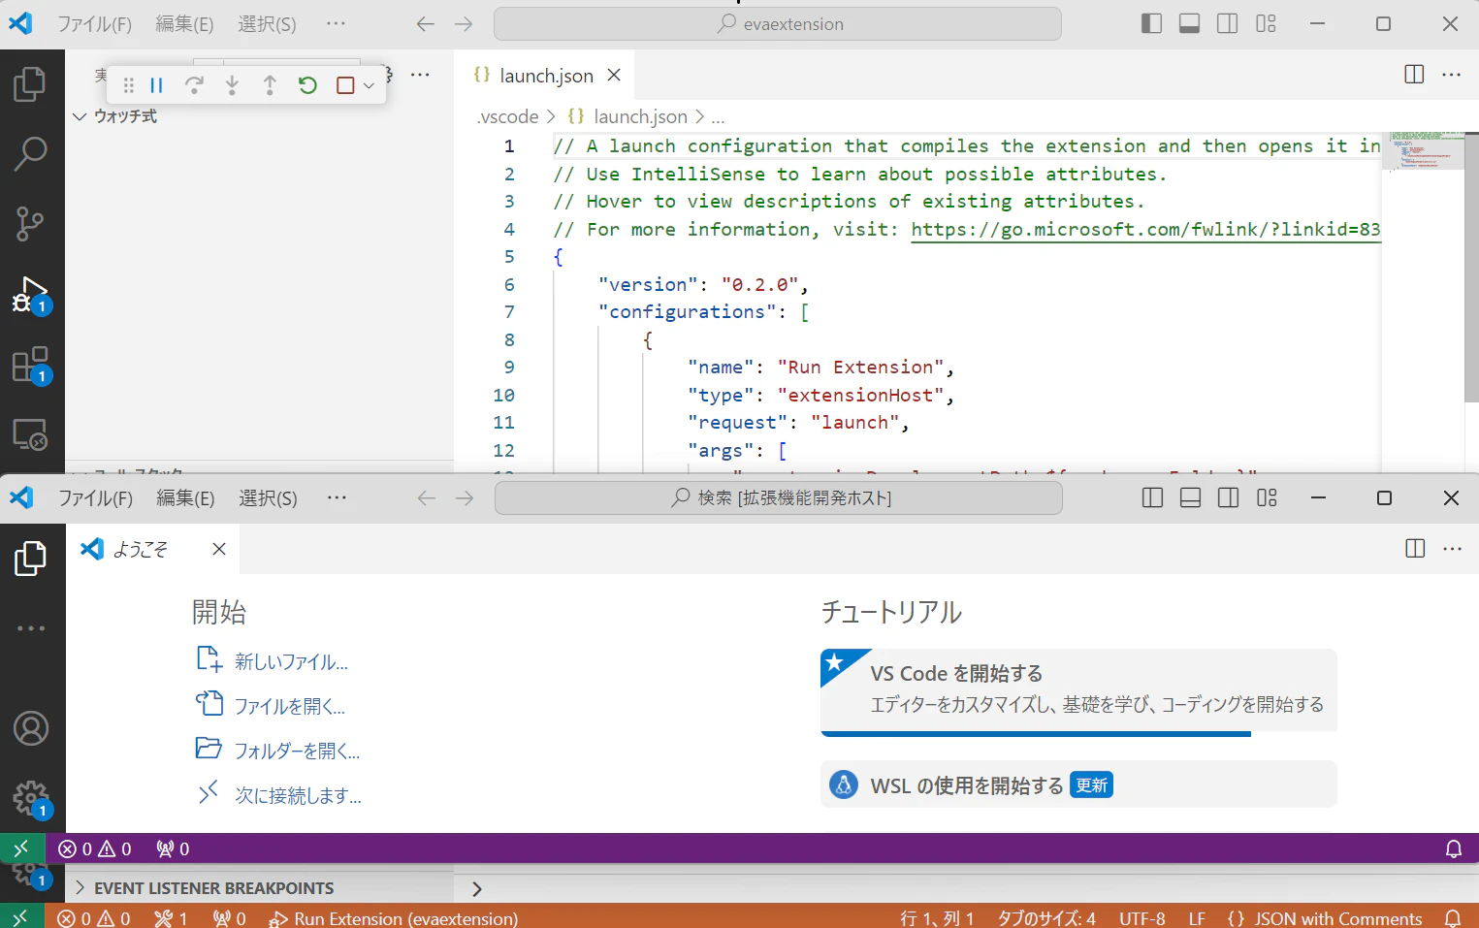Open the debug sidebar more actions menu
The height and width of the screenshot is (928, 1479).
coord(420,75)
